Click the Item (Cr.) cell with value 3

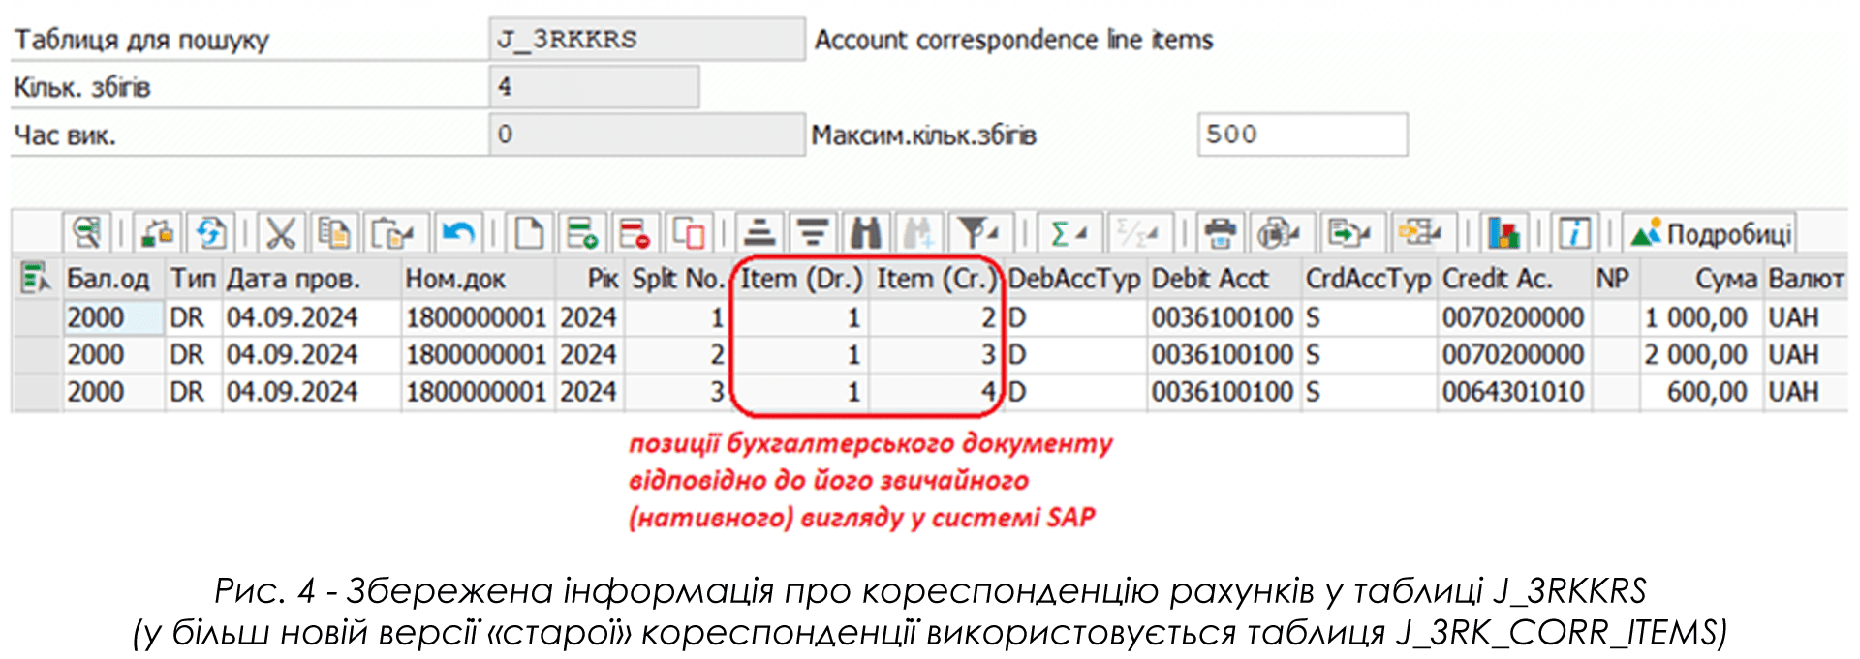pyautogui.click(x=935, y=354)
